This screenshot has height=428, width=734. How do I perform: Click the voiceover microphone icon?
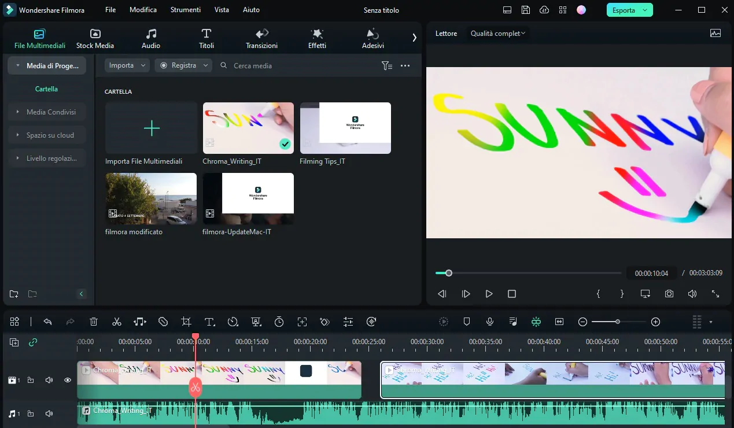(x=490, y=322)
